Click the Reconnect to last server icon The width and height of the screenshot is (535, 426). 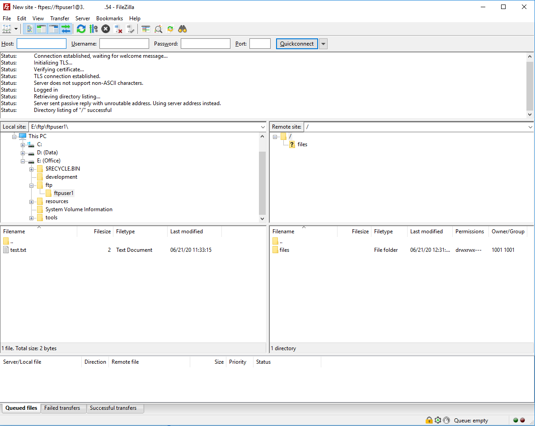point(130,29)
